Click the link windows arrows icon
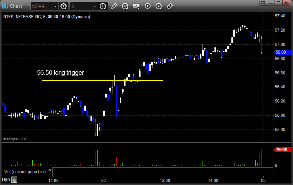 (x=169, y=6)
